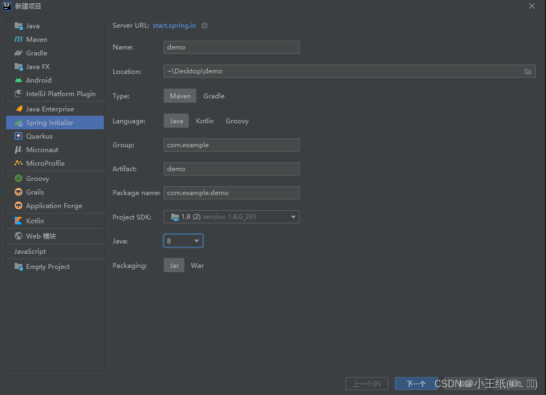
Task: Open the Gradle project generator
Action: pos(35,53)
